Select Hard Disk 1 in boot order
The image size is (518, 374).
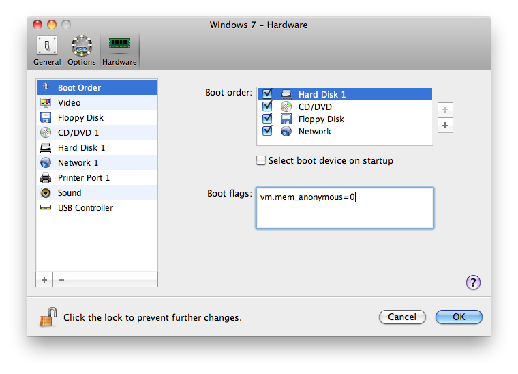[x=345, y=94]
